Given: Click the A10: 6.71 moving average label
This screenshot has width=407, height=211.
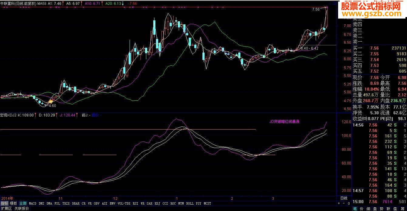Looking at the screenshot, I should pos(93,4).
